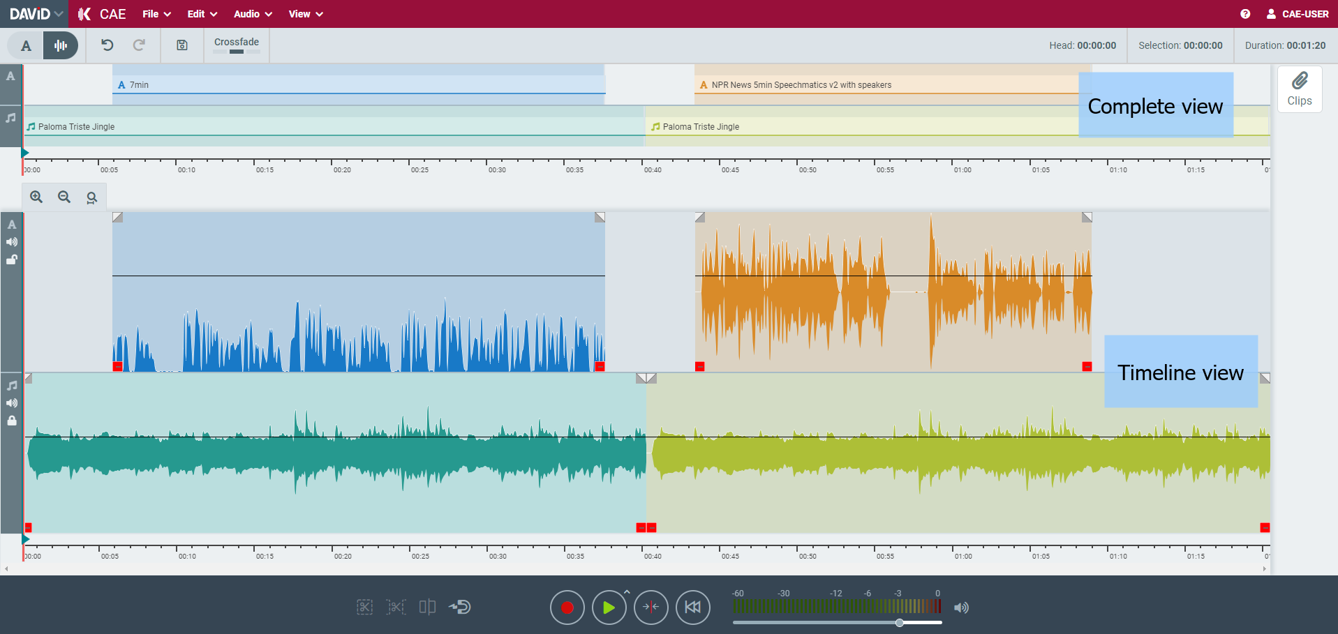
Task: Unlock the locked music track
Action: click(11, 421)
